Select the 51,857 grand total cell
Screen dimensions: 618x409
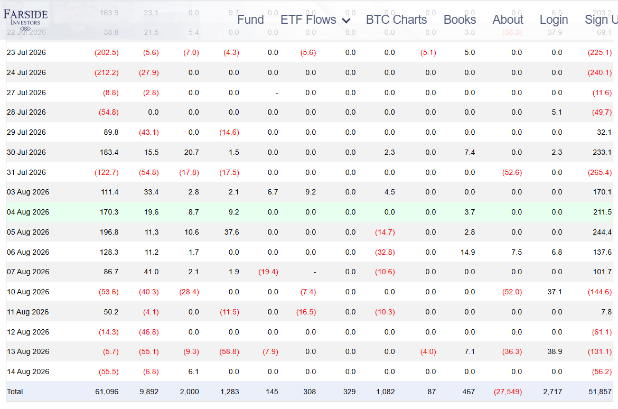click(x=600, y=392)
